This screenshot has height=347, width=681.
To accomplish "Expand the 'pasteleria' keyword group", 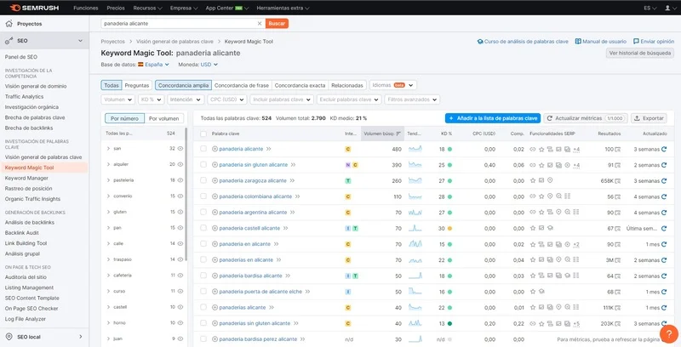I will coord(108,180).
